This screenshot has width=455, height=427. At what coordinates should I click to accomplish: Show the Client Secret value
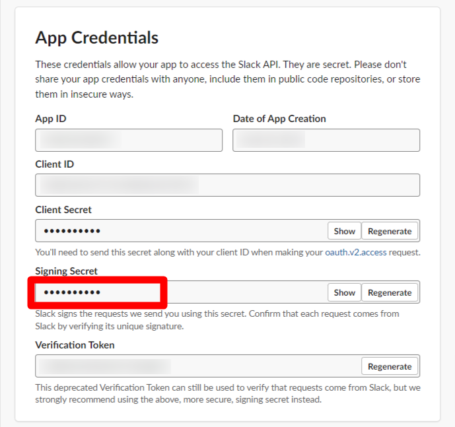coord(344,231)
